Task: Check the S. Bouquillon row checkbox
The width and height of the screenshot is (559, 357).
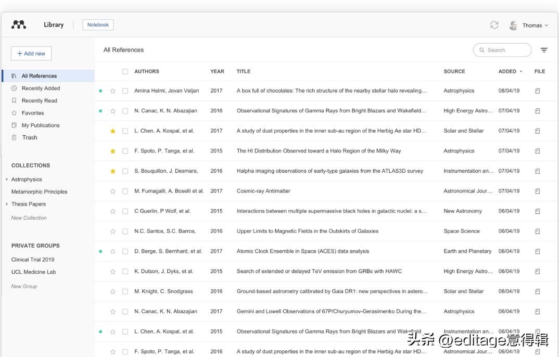Action: pos(125,171)
